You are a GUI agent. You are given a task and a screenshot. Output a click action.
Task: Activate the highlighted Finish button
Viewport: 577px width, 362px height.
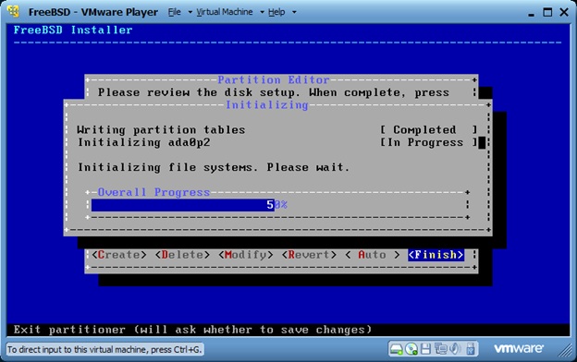click(436, 255)
